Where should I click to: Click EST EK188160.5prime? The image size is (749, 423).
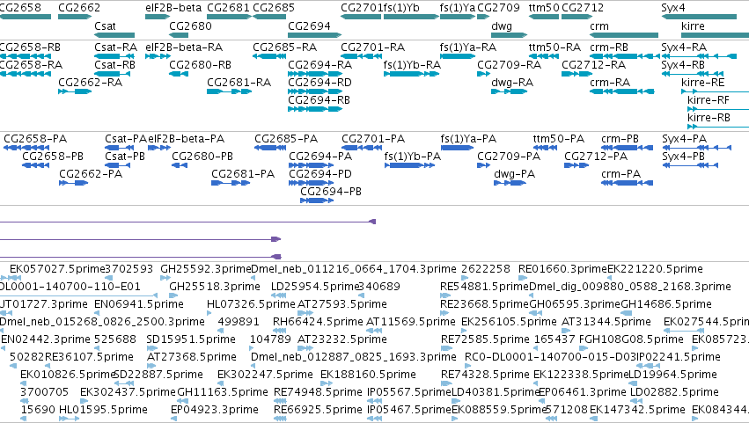click(x=327, y=383)
